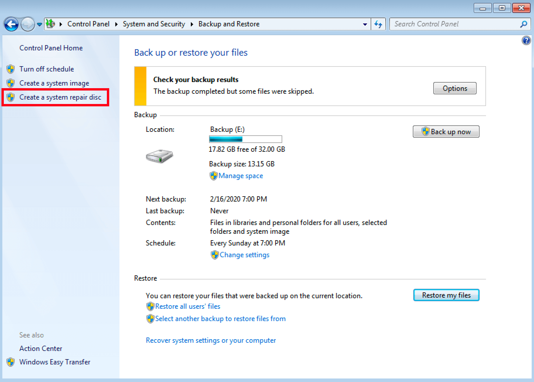Go back with the Back arrow button

tap(11, 24)
